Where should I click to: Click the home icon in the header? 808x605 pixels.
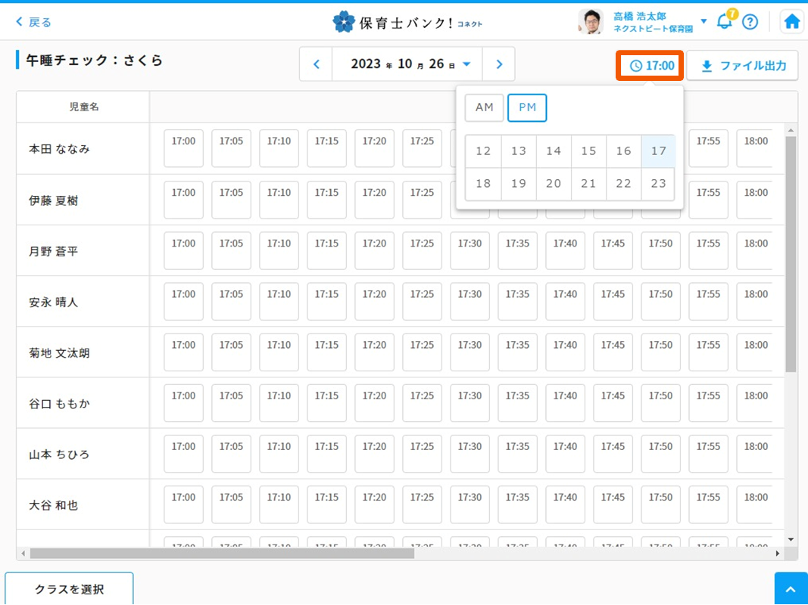click(791, 22)
